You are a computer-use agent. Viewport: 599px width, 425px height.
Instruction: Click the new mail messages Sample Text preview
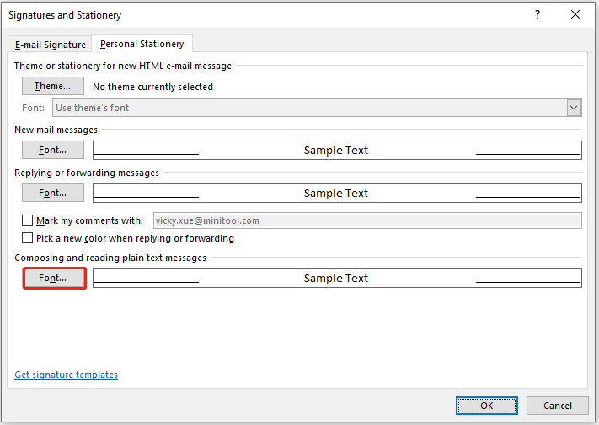tap(336, 150)
